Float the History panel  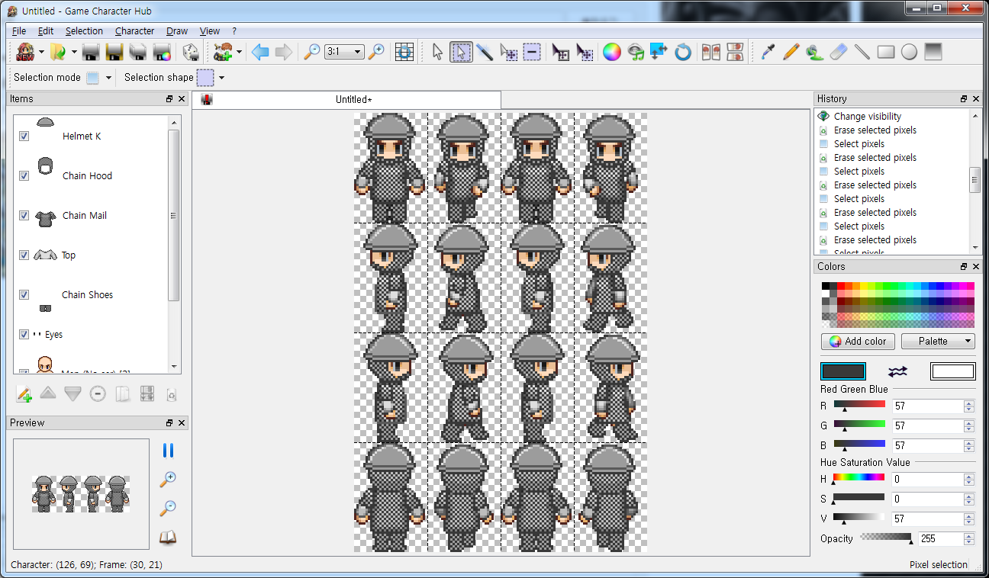[x=964, y=99]
